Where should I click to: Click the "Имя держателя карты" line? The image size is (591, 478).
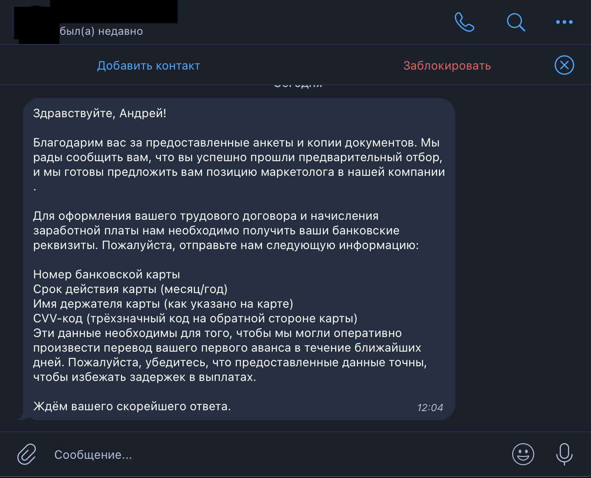click(163, 304)
